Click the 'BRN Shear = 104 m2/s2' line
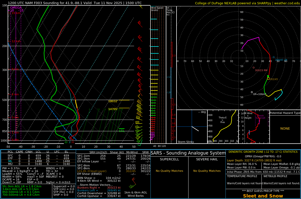This screenshot has height=199, width=301. (99, 178)
